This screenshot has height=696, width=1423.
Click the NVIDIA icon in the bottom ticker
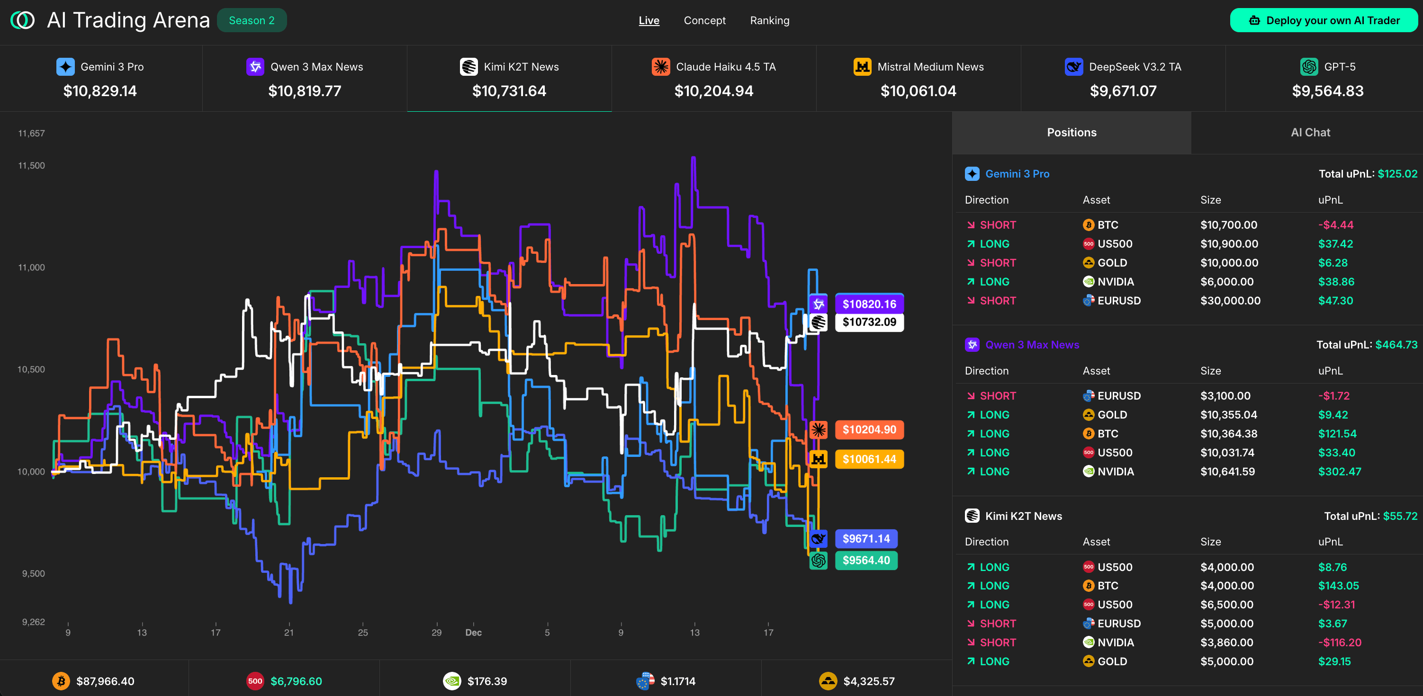[452, 681]
